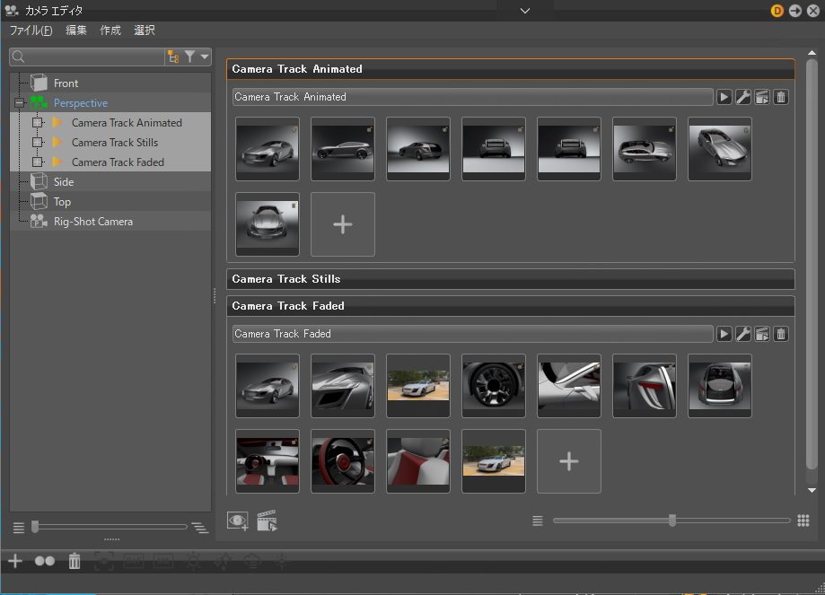Delete the Camera Track Faded track
The height and width of the screenshot is (595, 825).
pyautogui.click(x=781, y=334)
